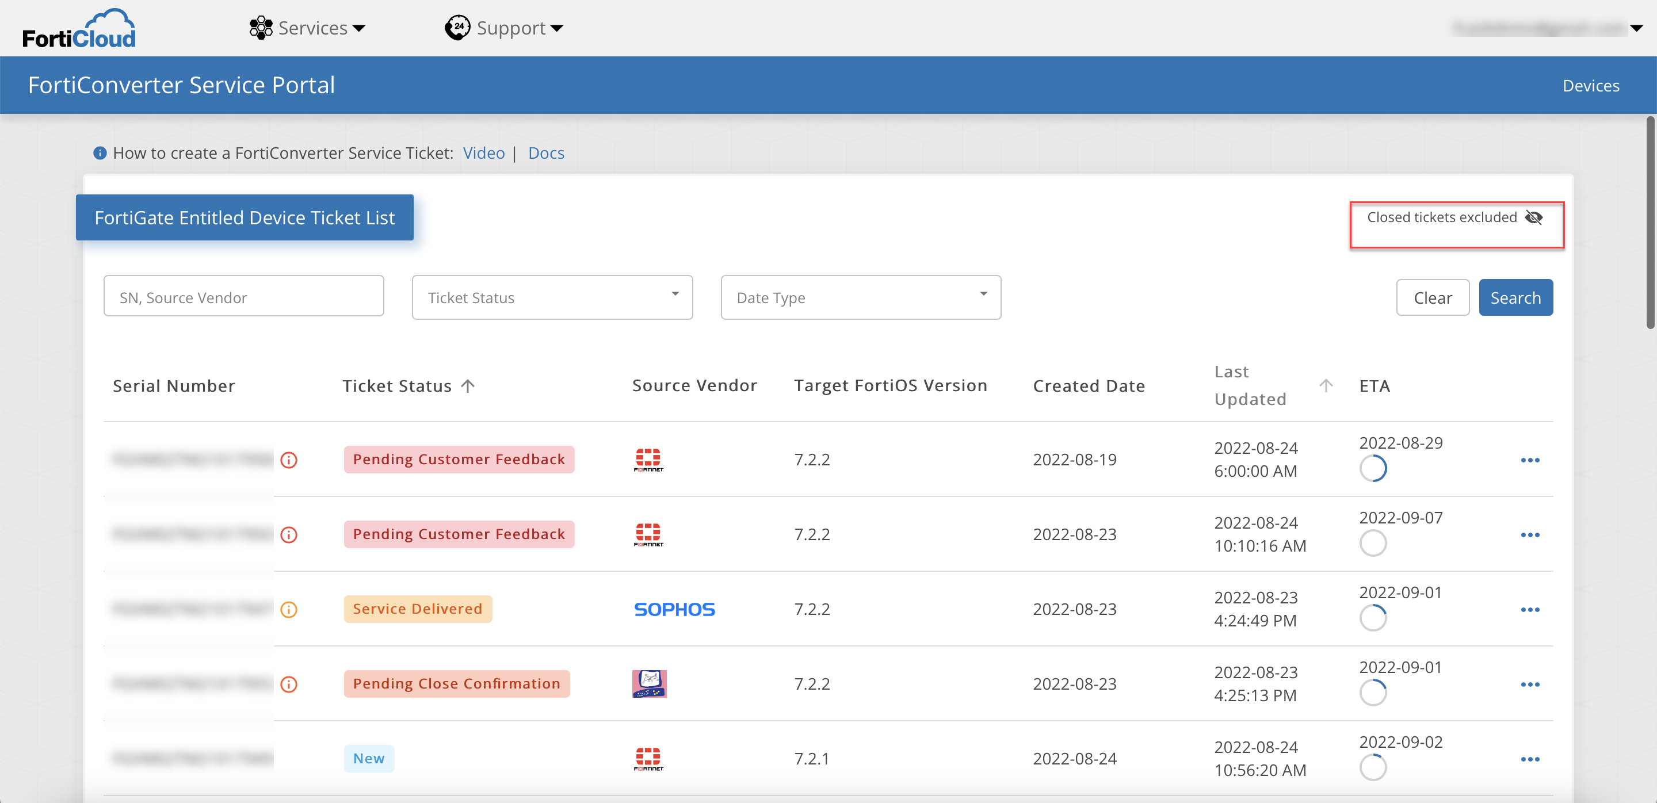The width and height of the screenshot is (1657, 803).
Task: Click ETA progress circle for 2022-09-02
Action: [1373, 768]
